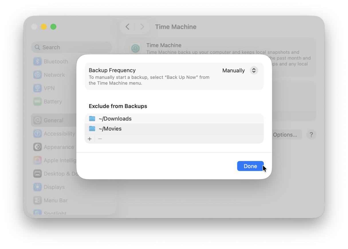Go forward with the right chevron
Viewport: 348px width, 249px height.
[142, 27]
